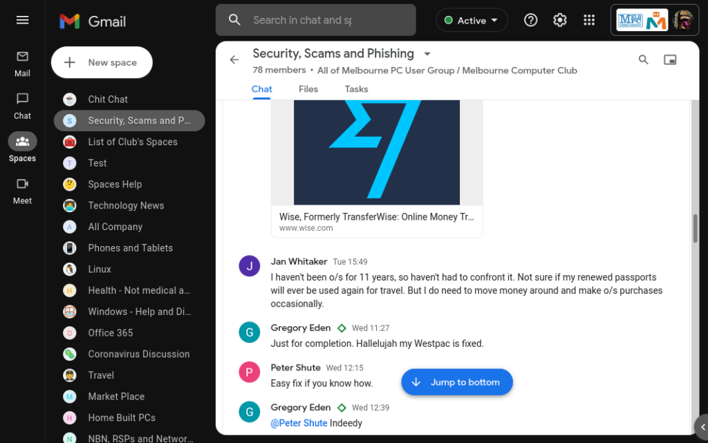This screenshot has height=443, width=708.
Task: Click the Chit Chat space icon
Action: pyautogui.click(x=70, y=100)
